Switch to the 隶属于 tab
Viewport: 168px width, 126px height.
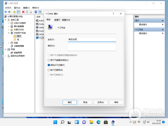tap(57, 20)
